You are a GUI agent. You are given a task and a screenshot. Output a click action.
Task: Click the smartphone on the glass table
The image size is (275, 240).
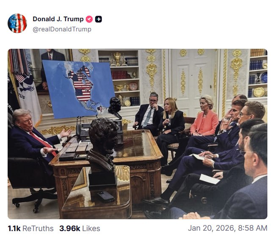106,196
